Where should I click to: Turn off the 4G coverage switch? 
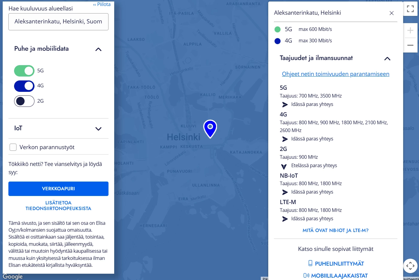[24, 86]
